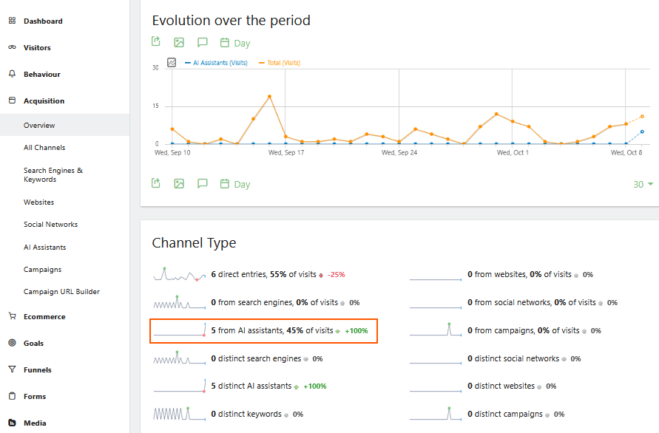Click the Goals target icon in sidebar
The height and width of the screenshot is (433, 659).
coord(12,343)
